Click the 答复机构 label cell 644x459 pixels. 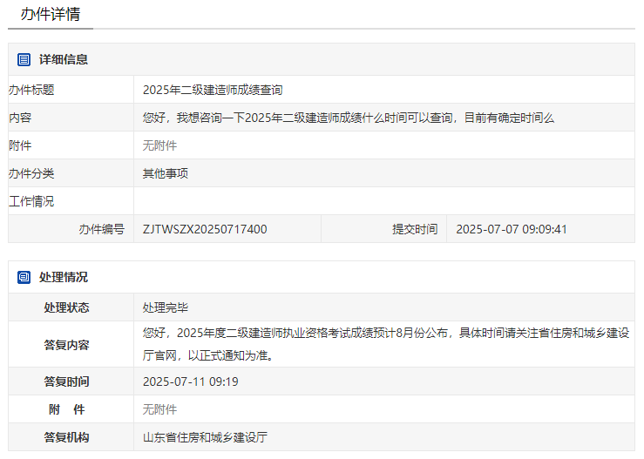[x=67, y=437]
